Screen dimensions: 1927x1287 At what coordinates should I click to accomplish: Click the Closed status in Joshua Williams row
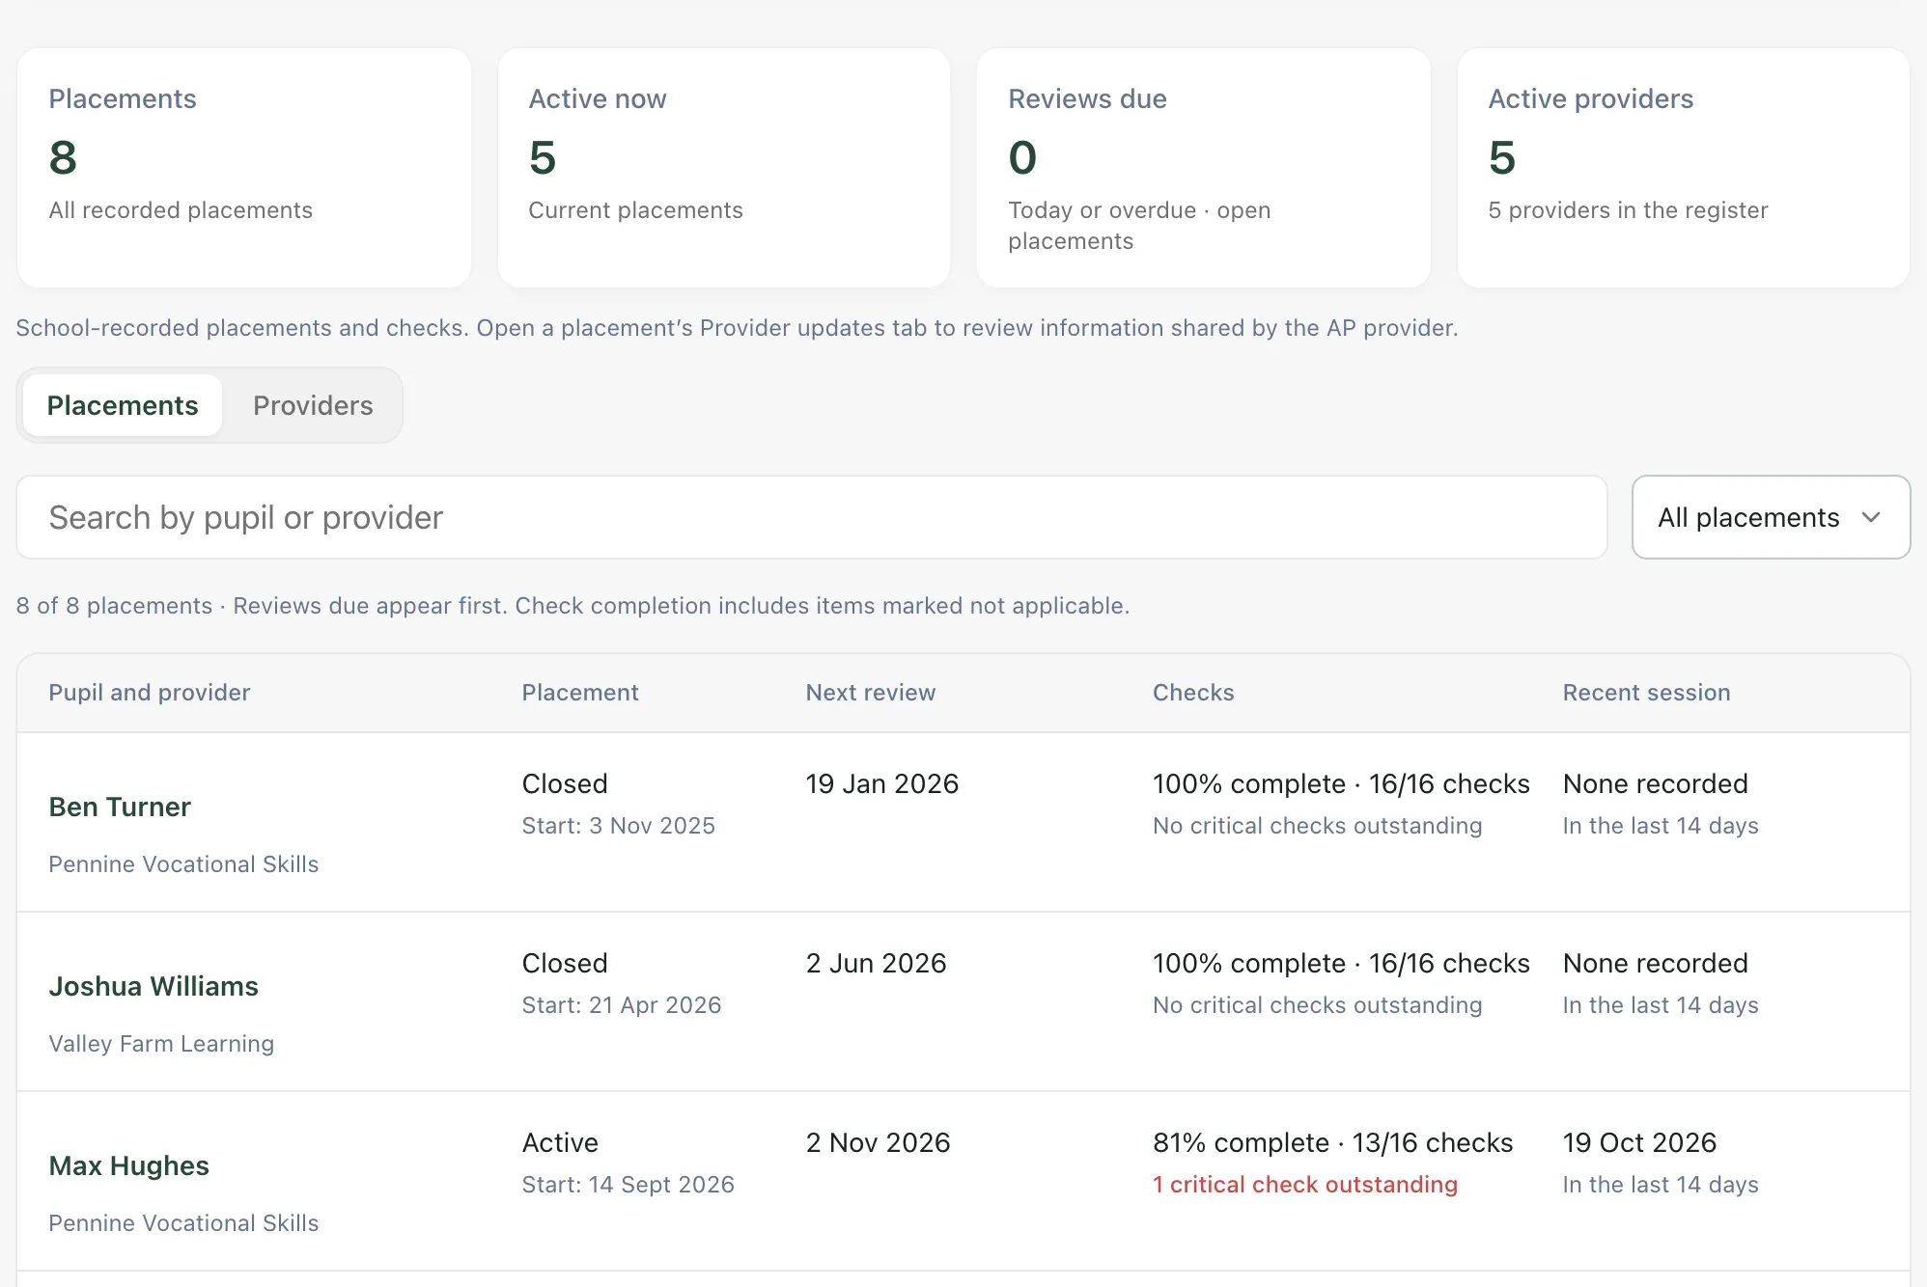pos(566,963)
